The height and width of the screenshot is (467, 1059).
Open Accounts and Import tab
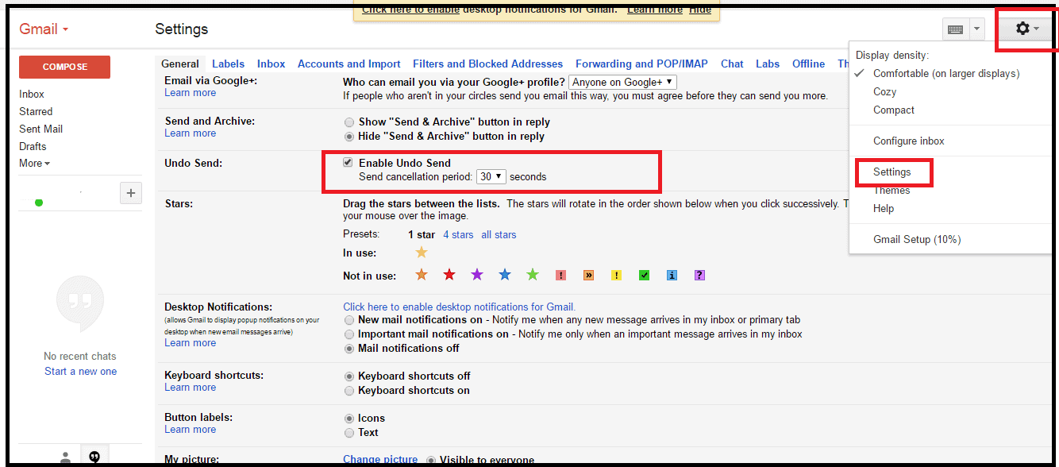pyautogui.click(x=349, y=64)
